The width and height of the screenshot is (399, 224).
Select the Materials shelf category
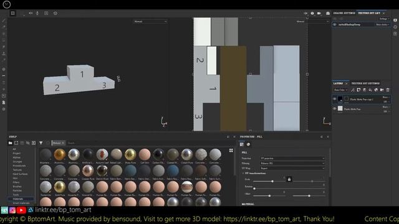18,199
